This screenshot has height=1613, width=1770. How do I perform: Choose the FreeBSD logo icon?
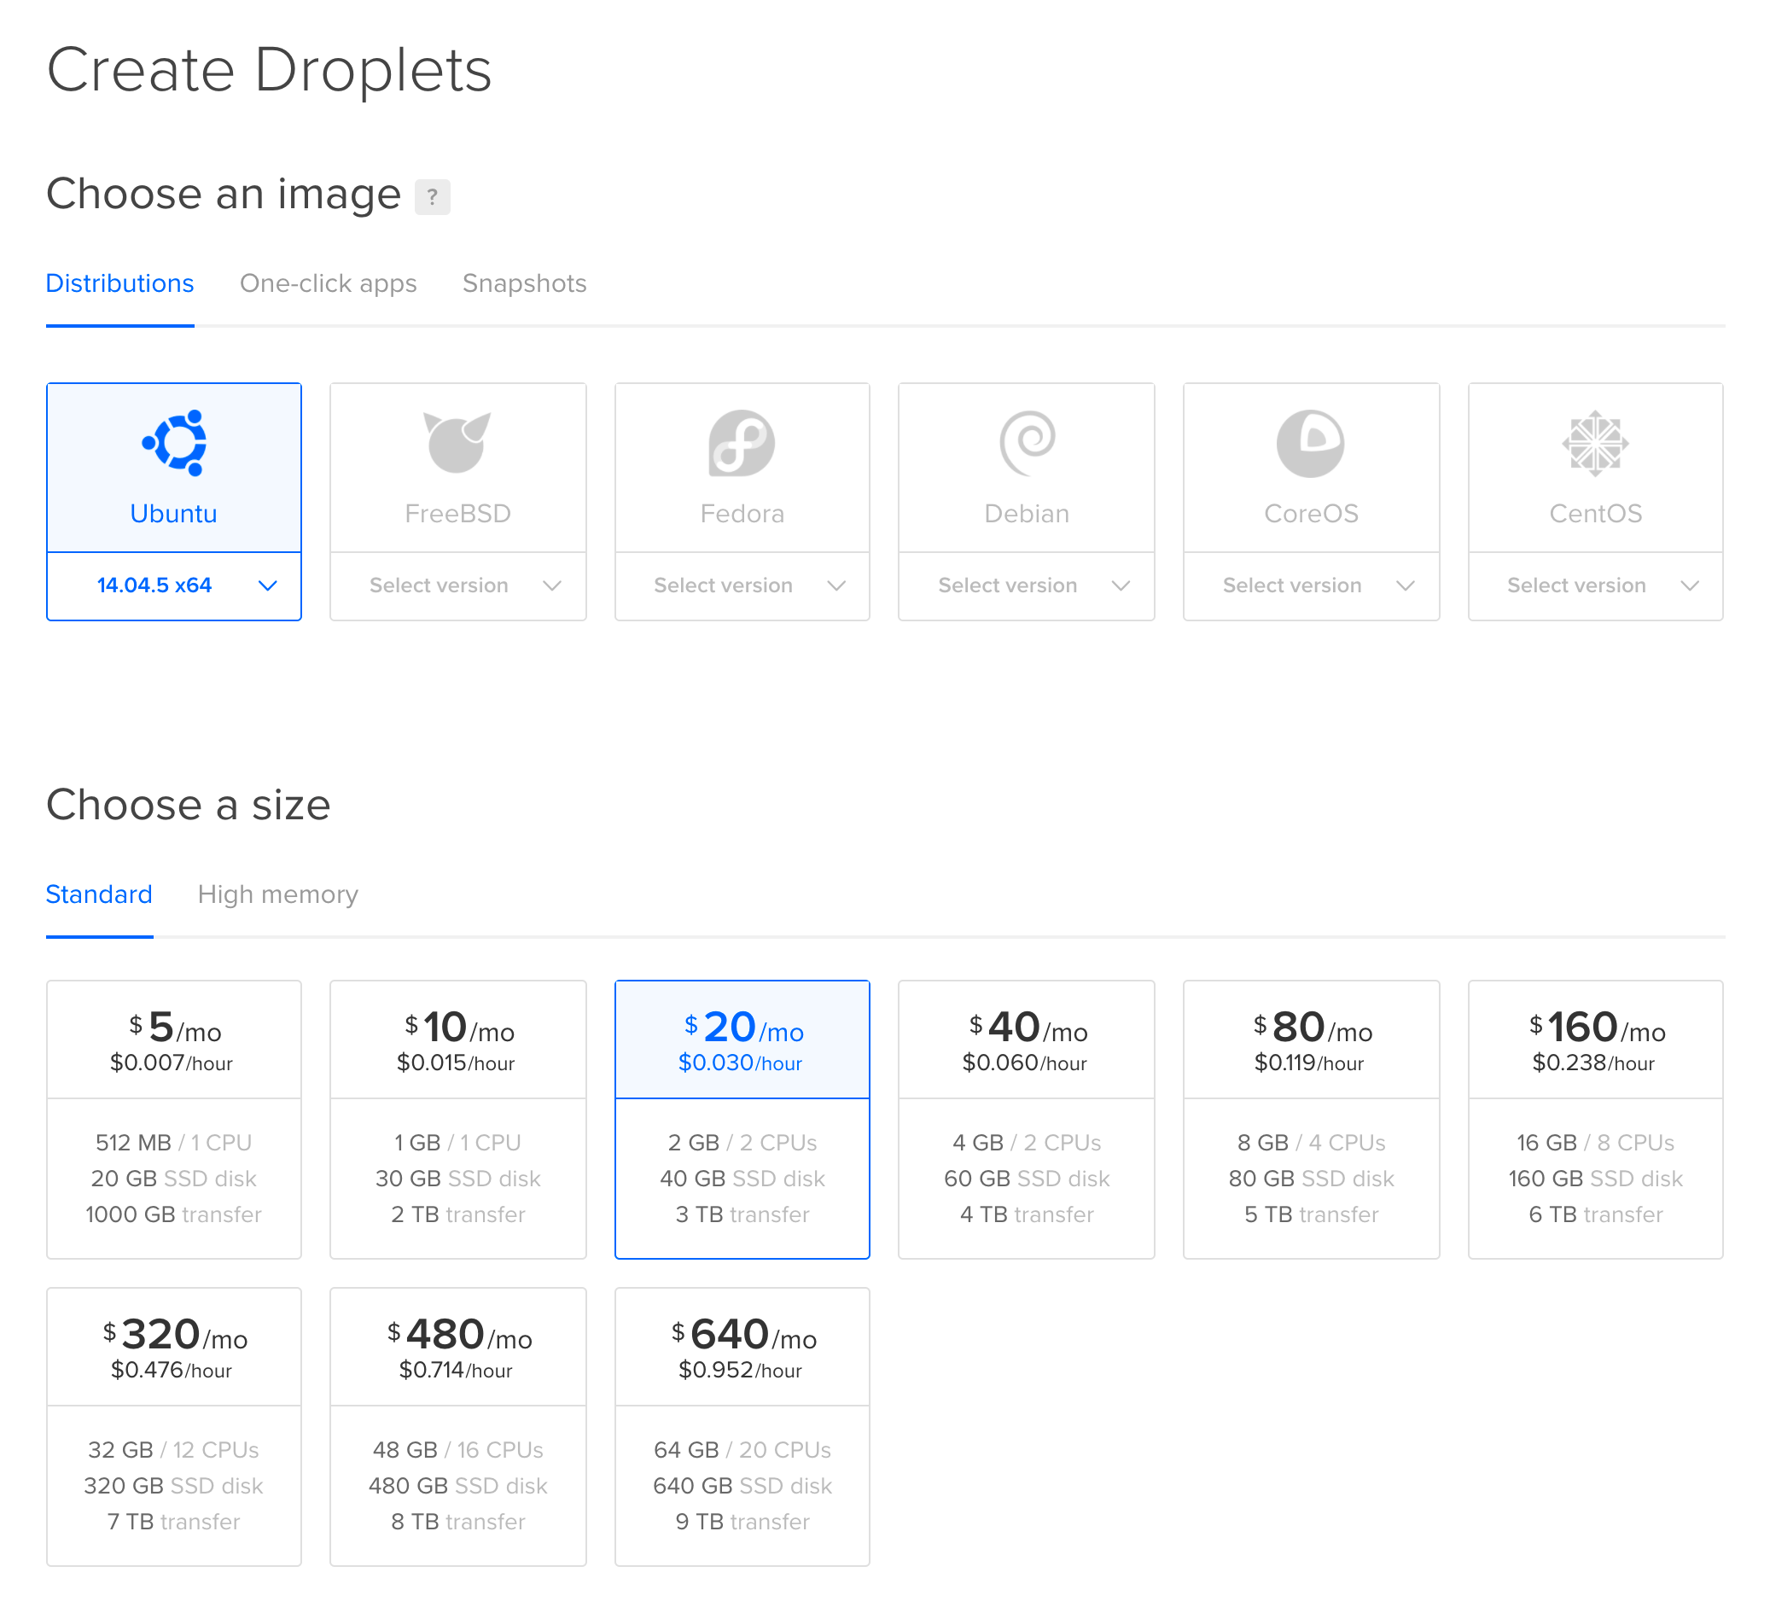tap(457, 444)
